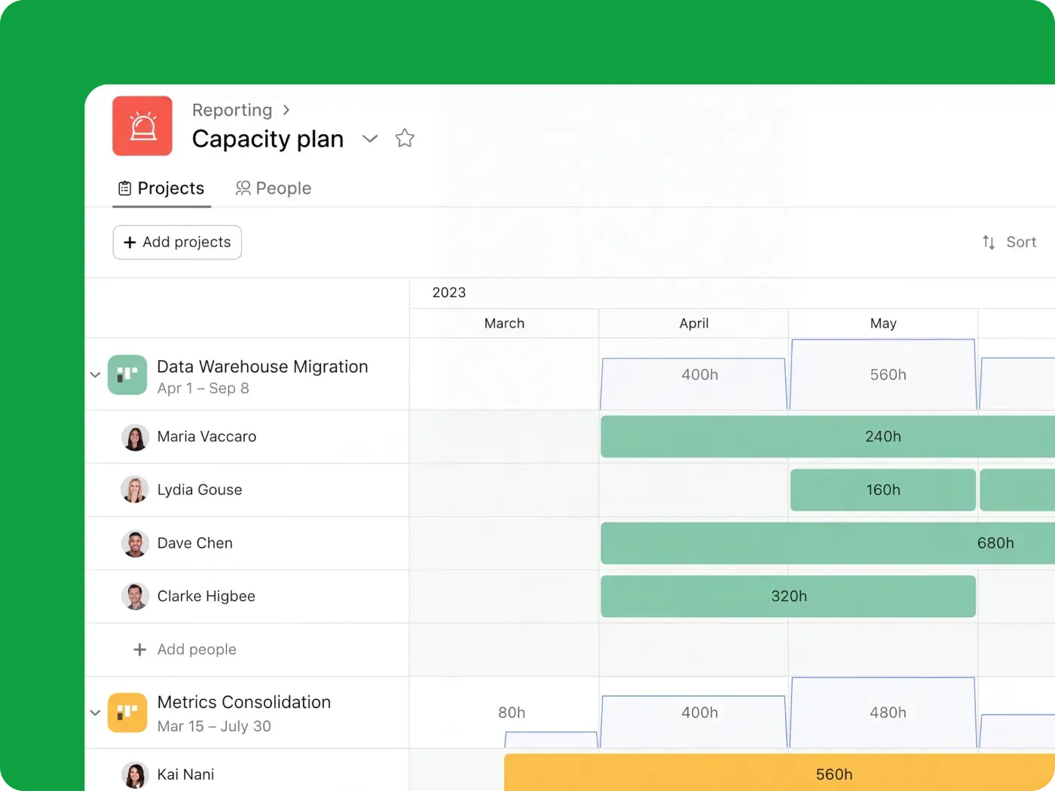
Task: Click Add people under Data Warehouse Migration
Action: click(x=185, y=649)
